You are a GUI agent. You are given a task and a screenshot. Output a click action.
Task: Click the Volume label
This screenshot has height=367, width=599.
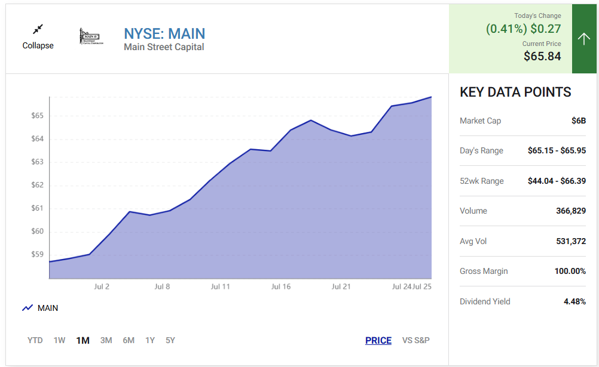coord(473,211)
